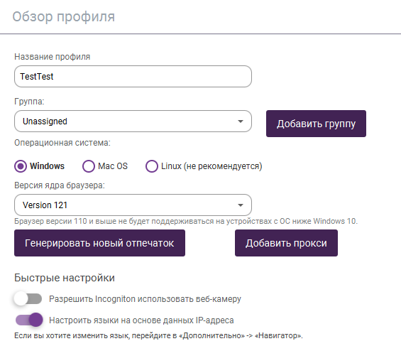This screenshot has width=401, height=346.
Task: Click the Быстрые настройки section heading
Action: click(x=65, y=278)
